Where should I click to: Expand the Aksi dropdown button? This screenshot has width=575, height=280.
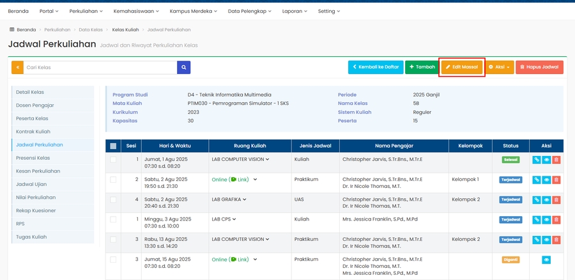pos(499,66)
